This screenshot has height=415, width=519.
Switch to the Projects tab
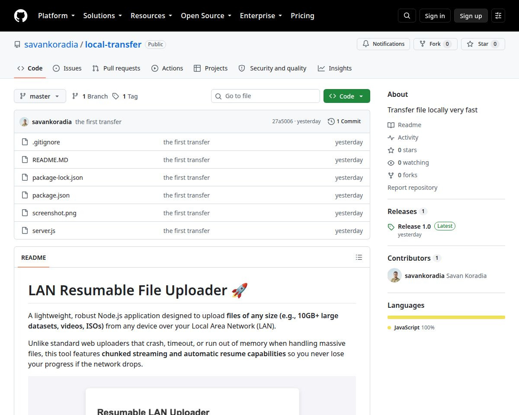(x=211, y=68)
